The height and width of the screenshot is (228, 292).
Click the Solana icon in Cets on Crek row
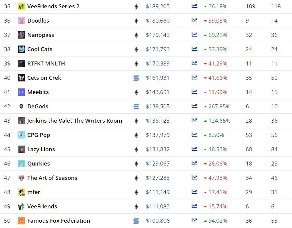(136, 78)
